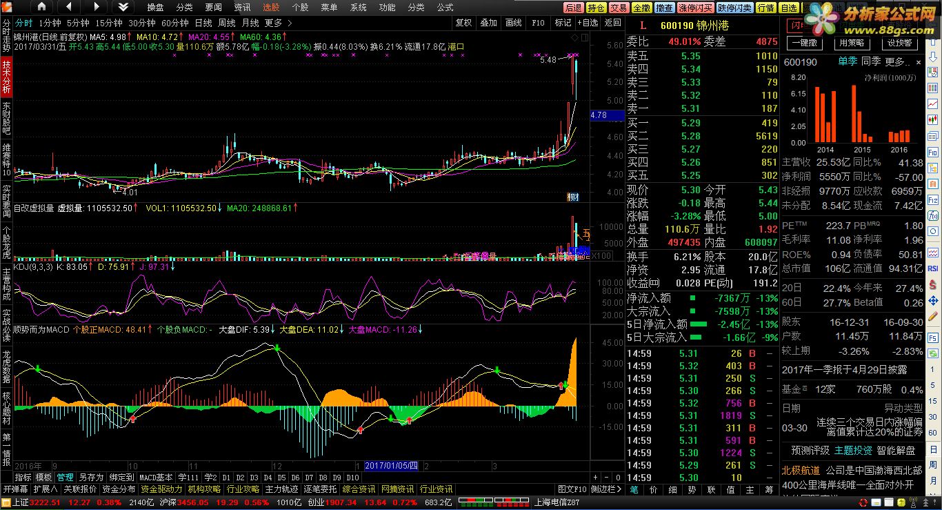Expand the 更多 period list
The height and width of the screenshot is (510, 942).
click(277, 23)
